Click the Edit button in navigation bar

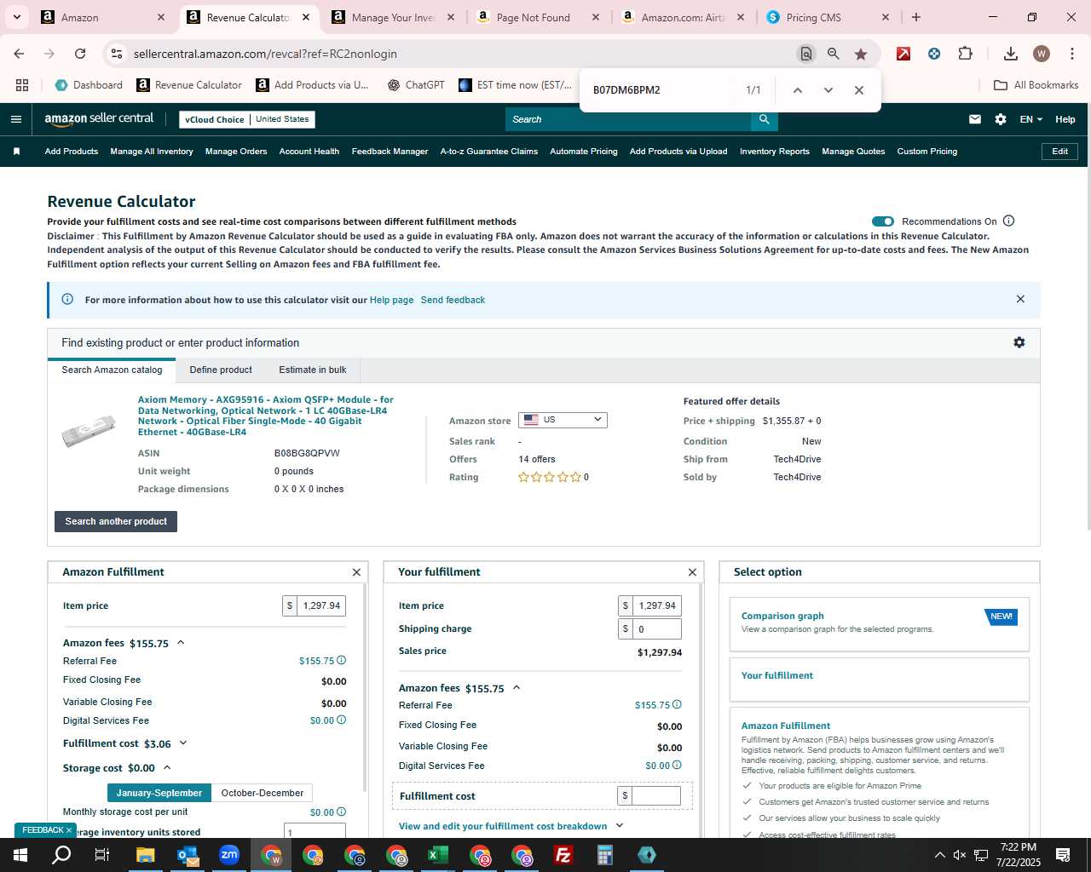point(1059,152)
